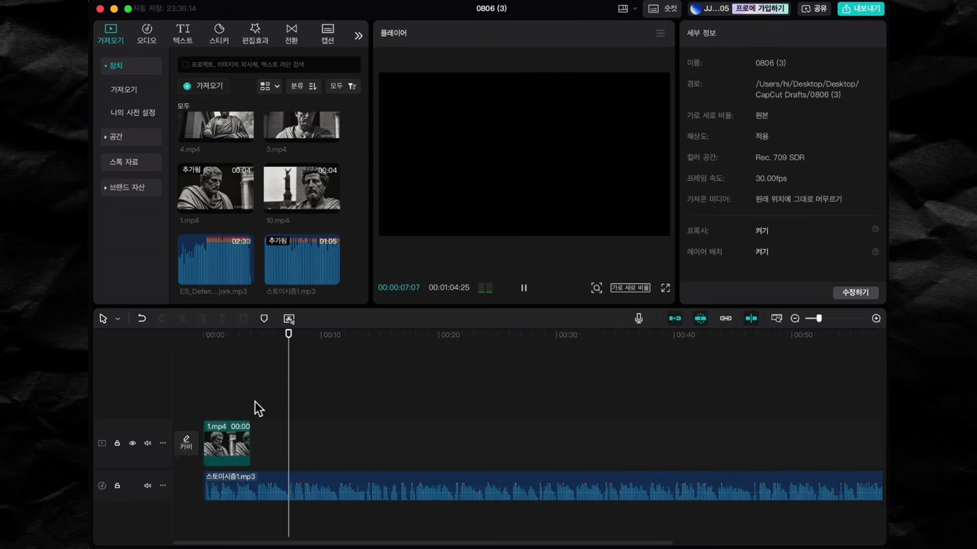Image resolution: width=977 pixels, height=549 pixels.
Task: Click the 내보내기 export button
Action: [861, 9]
